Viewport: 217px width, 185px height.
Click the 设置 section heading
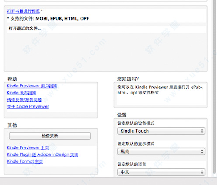coord(122,115)
